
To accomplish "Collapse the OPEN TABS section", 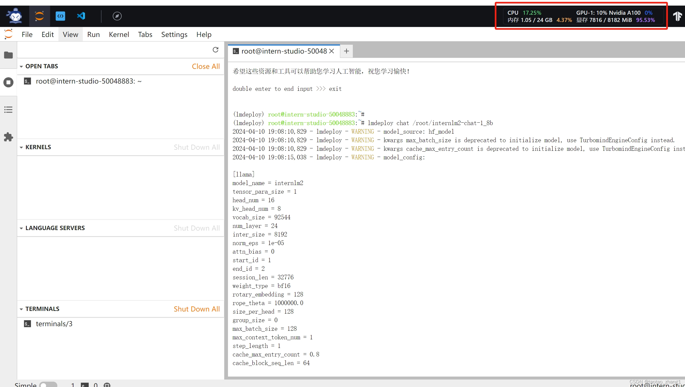I will pos(21,66).
